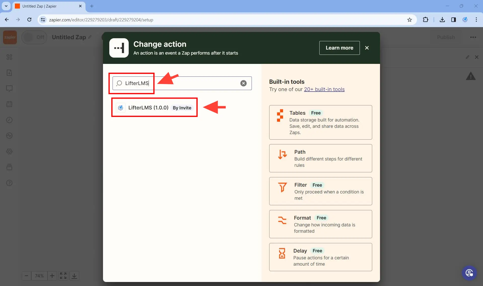Click into the LifterLMS search input
The image size is (483, 286).
pyautogui.click(x=182, y=83)
